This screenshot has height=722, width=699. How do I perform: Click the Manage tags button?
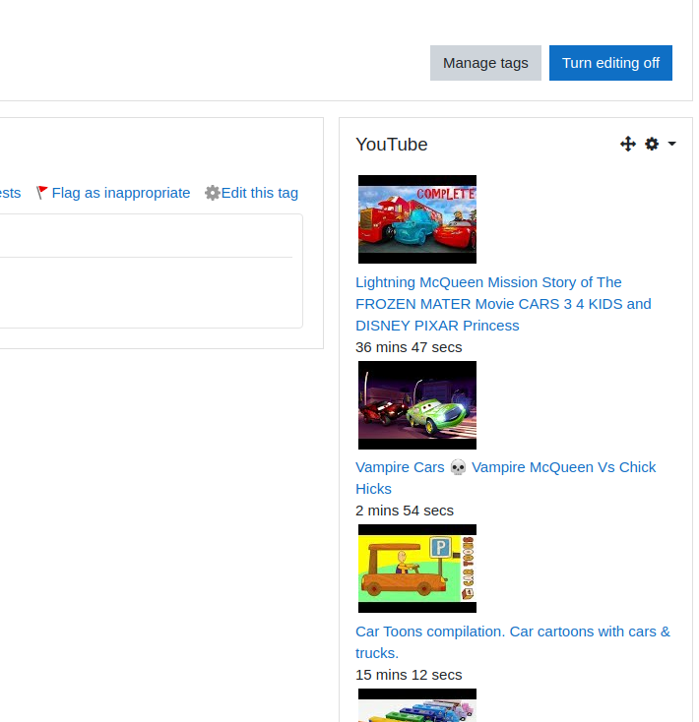click(x=485, y=63)
